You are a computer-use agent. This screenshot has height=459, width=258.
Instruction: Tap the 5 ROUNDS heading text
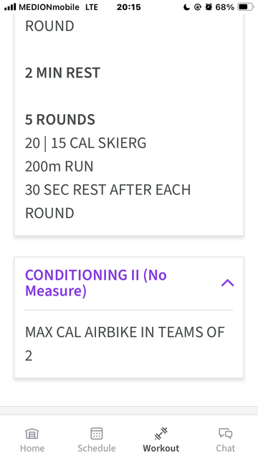click(x=60, y=120)
